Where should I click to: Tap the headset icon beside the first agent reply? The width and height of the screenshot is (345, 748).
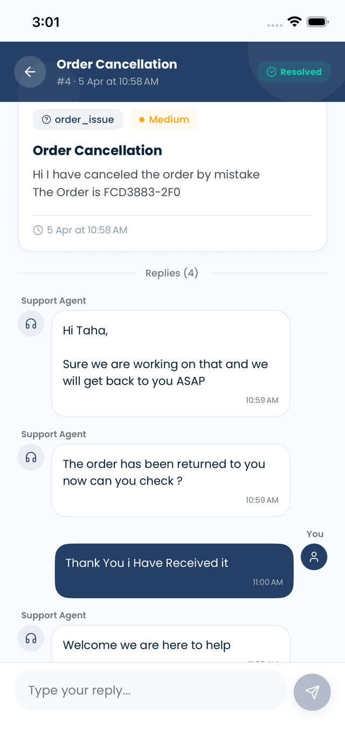31,323
